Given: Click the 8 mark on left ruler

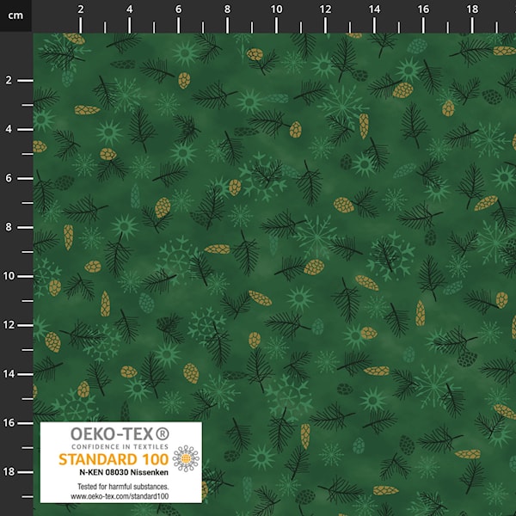Looking at the screenshot, I should pyautogui.click(x=9, y=227).
